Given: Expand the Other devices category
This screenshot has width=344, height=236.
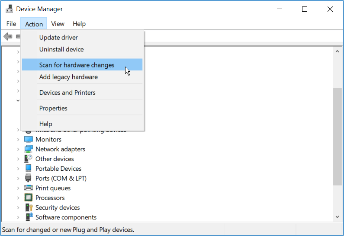Looking at the screenshot, I should [x=18, y=159].
